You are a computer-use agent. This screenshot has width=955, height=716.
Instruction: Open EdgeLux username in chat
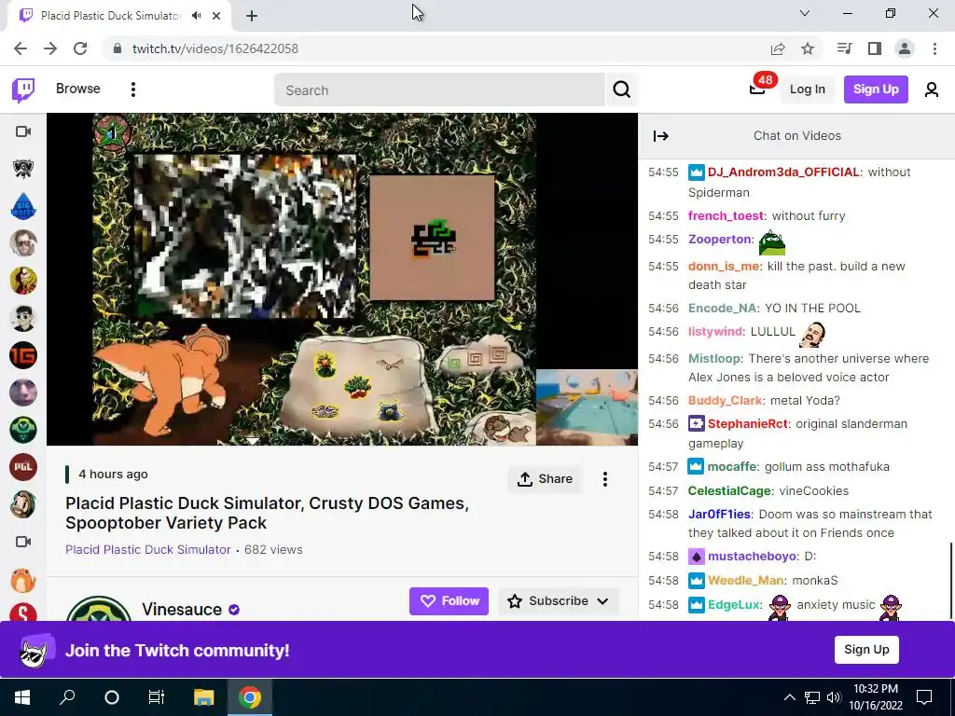734,605
